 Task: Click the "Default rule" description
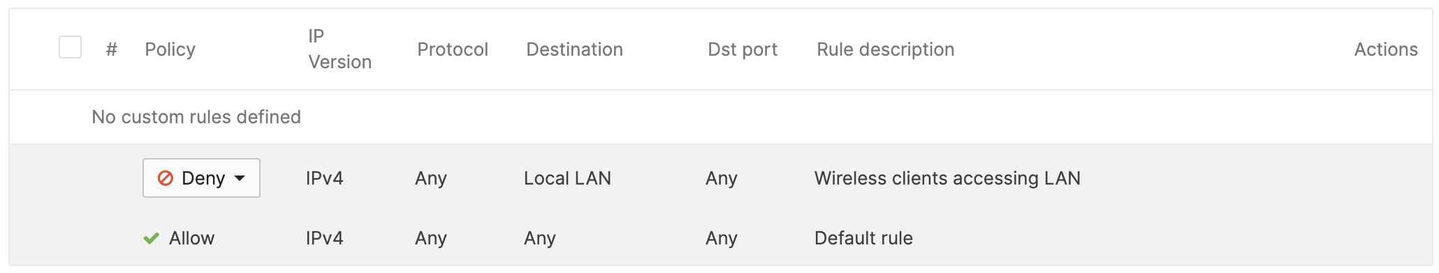pos(863,238)
